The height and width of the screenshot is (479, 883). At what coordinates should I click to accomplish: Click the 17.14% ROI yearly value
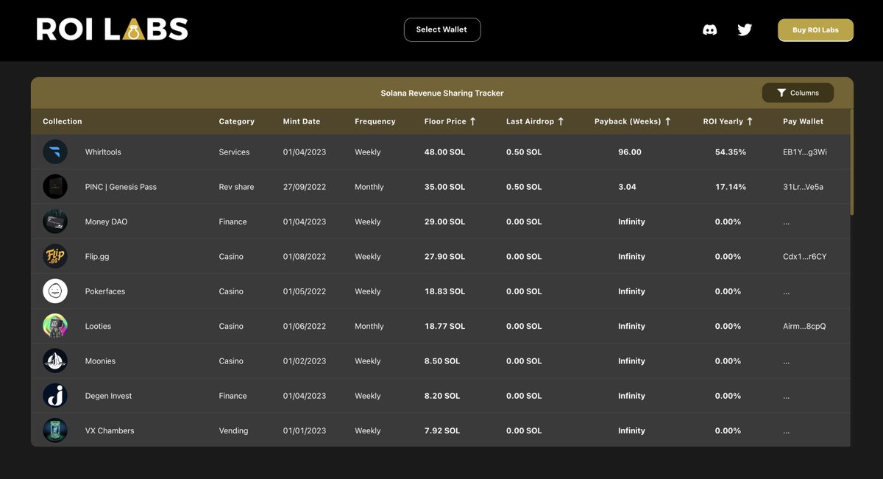click(731, 187)
